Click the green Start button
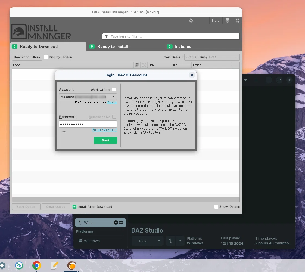This screenshot has width=305, height=272. pyautogui.click(x=105, y=140)
